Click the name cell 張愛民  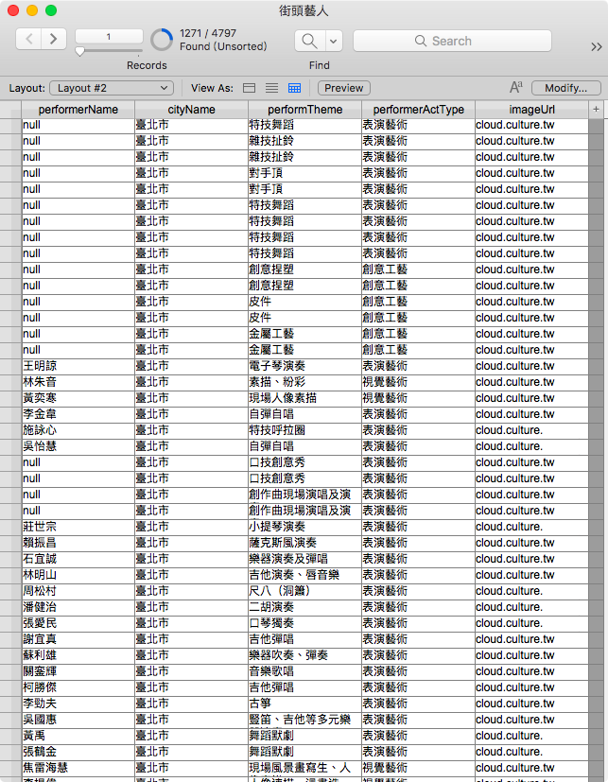(78, 623)
